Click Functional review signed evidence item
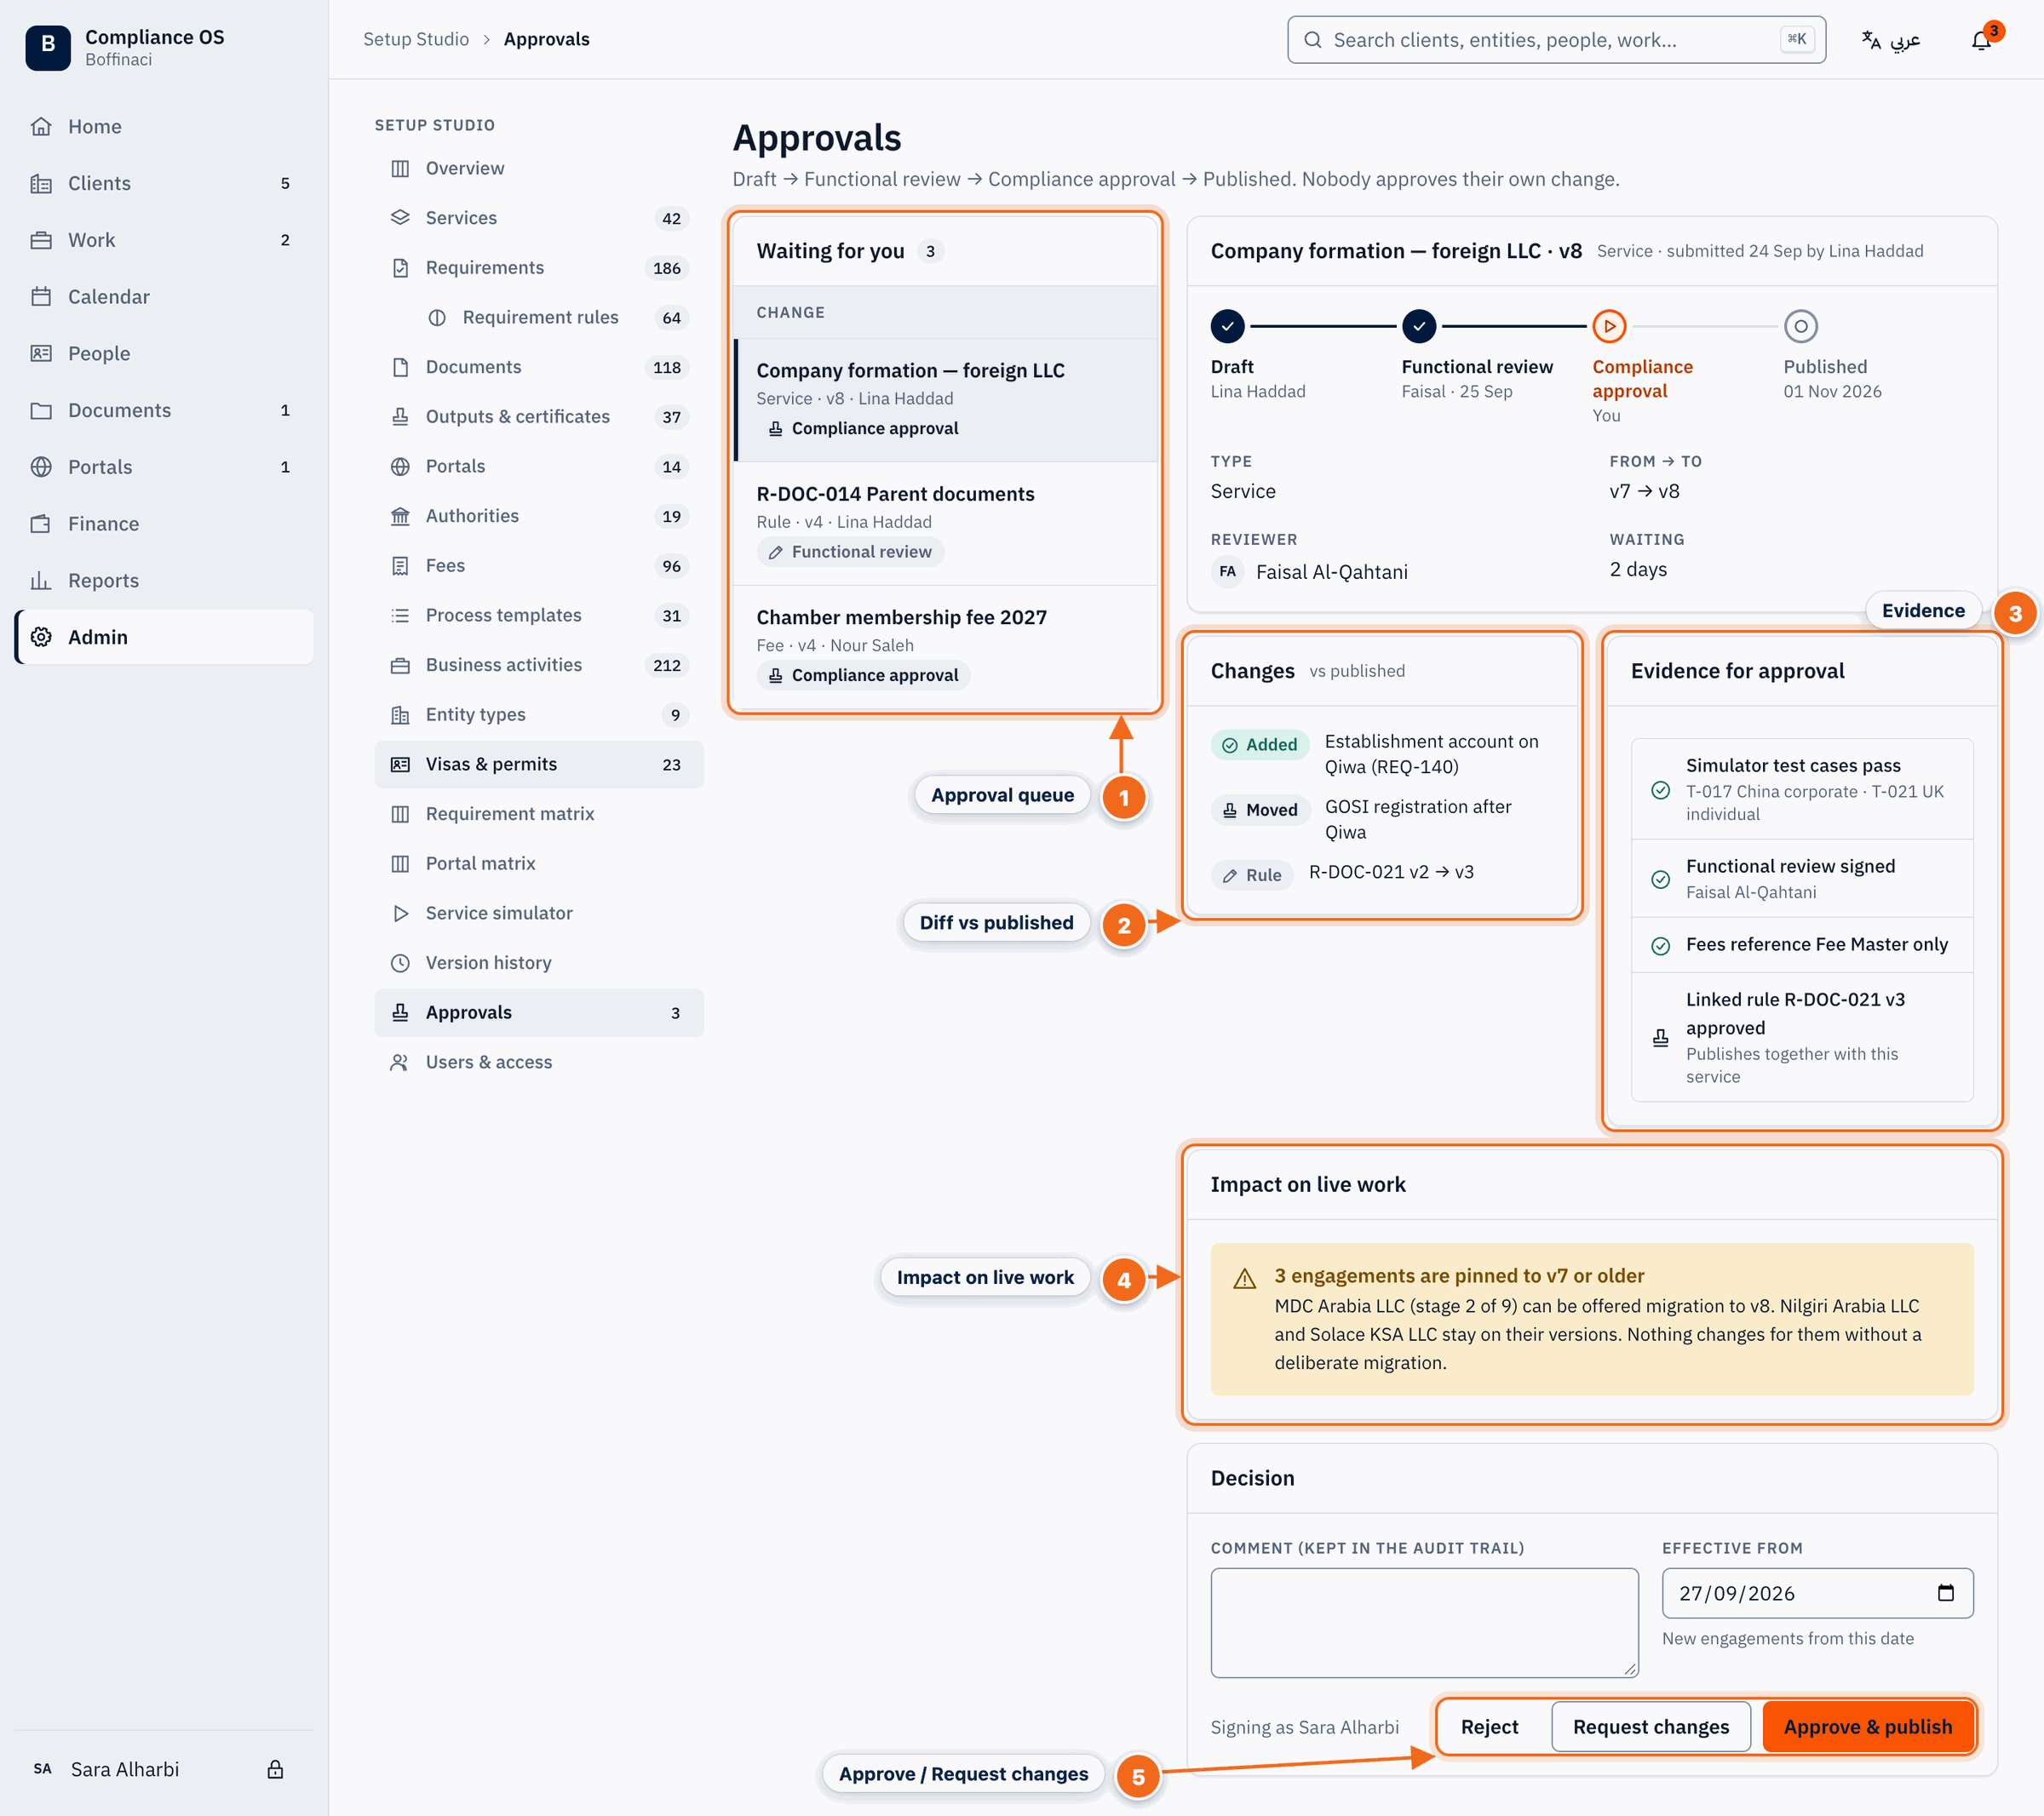The height and width of the screenshot is (1816, 2044). (1802, 879)
